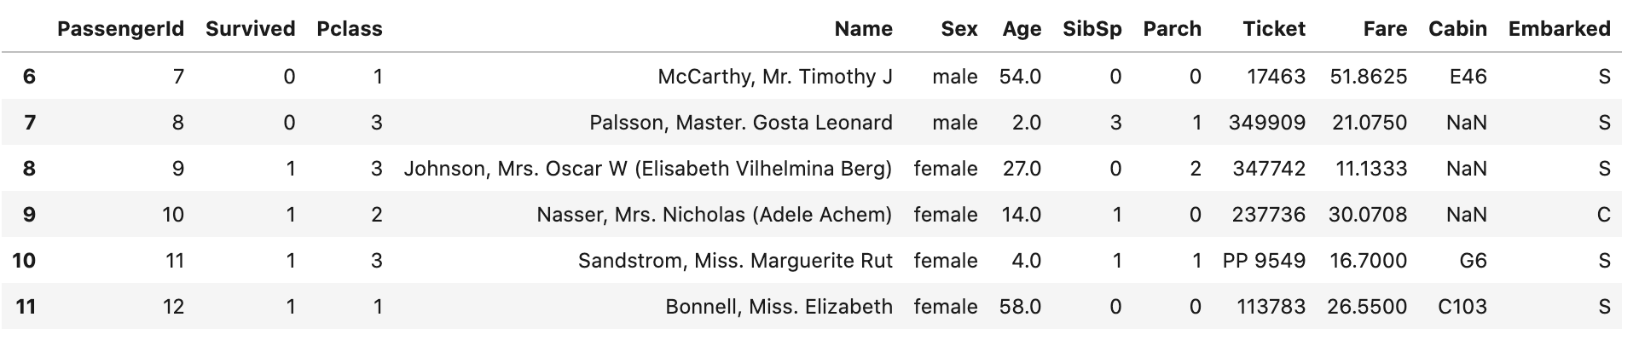Select ticket value PP 9549
This screenshot has height=346, width=1639.
click(x=1264, y=261)
